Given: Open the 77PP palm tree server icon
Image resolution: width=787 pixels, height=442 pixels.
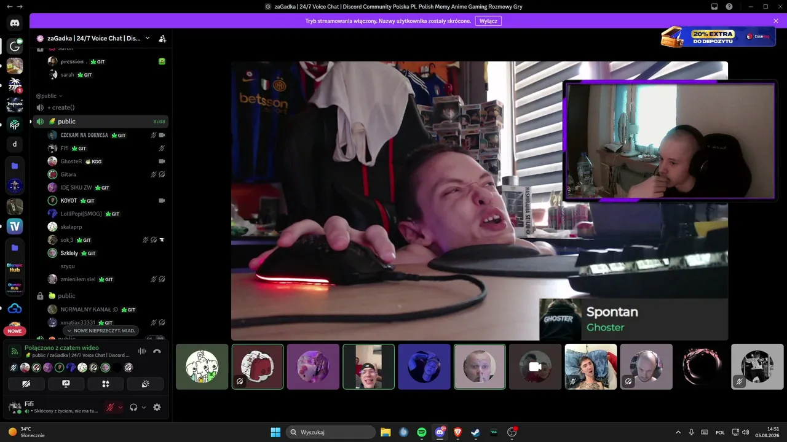Looking at the screenshot, I should click(x=15, y=85).
